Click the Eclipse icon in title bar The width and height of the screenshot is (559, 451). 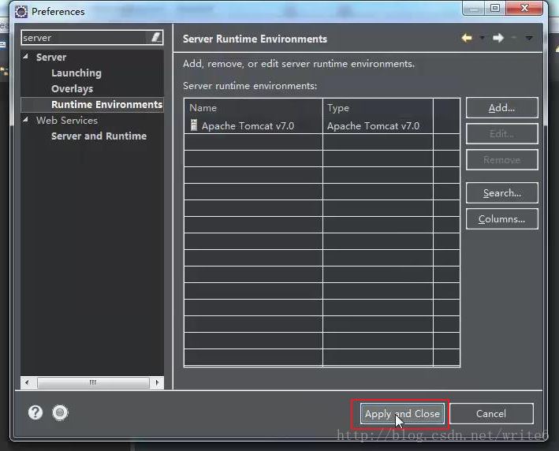21,12
